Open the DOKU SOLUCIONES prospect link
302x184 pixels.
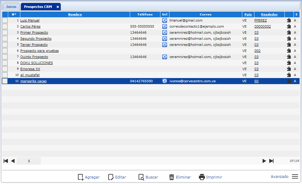coord(37,63)
